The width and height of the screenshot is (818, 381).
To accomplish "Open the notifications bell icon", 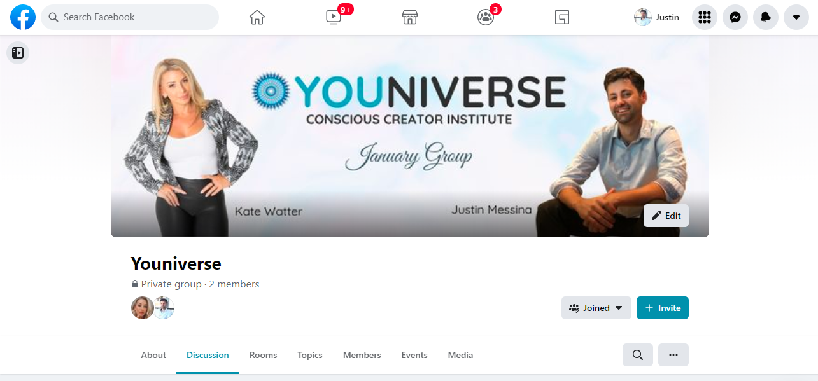I will (x=766, y=17).
